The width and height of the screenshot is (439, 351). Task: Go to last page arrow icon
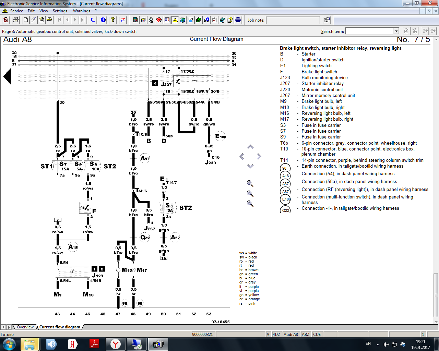(x=83, y=20)
